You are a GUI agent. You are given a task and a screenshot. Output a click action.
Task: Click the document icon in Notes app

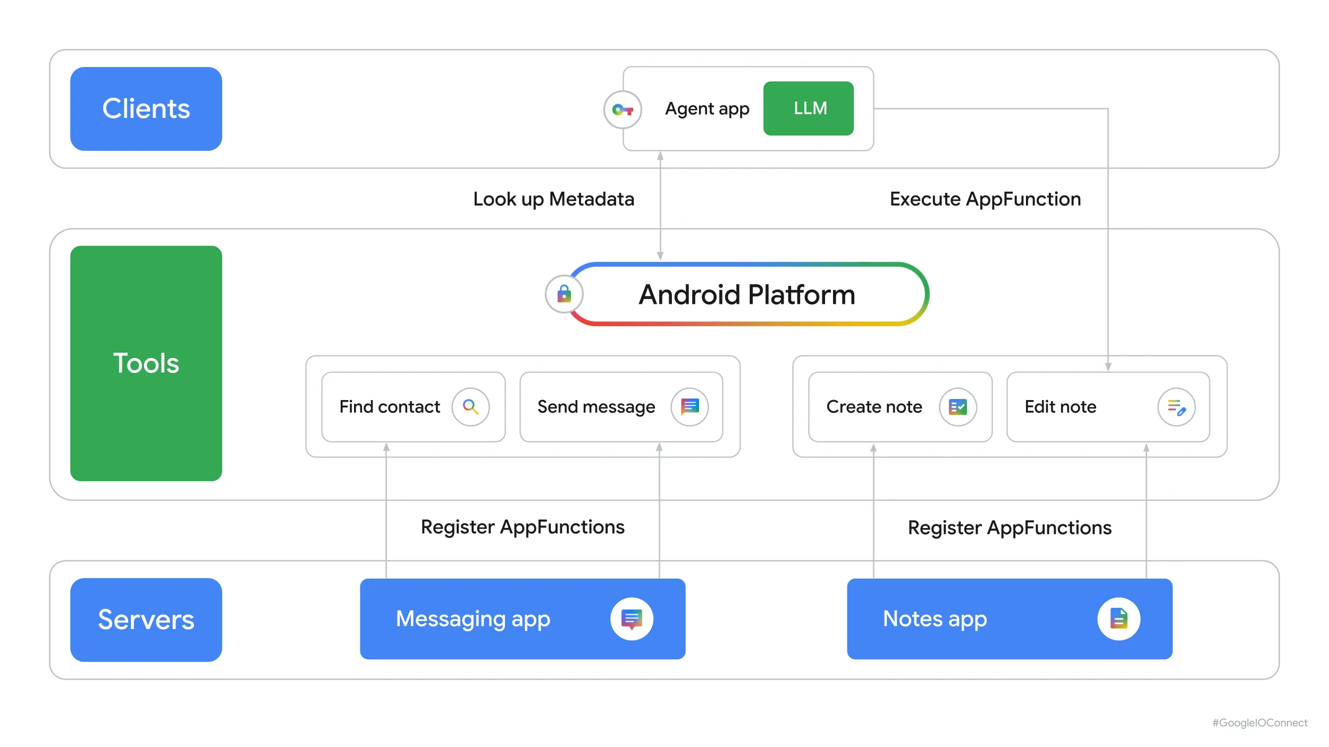[1119, 619]
